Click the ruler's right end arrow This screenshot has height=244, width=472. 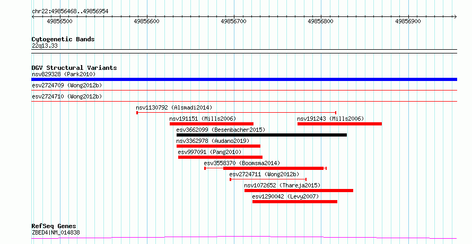455,16
